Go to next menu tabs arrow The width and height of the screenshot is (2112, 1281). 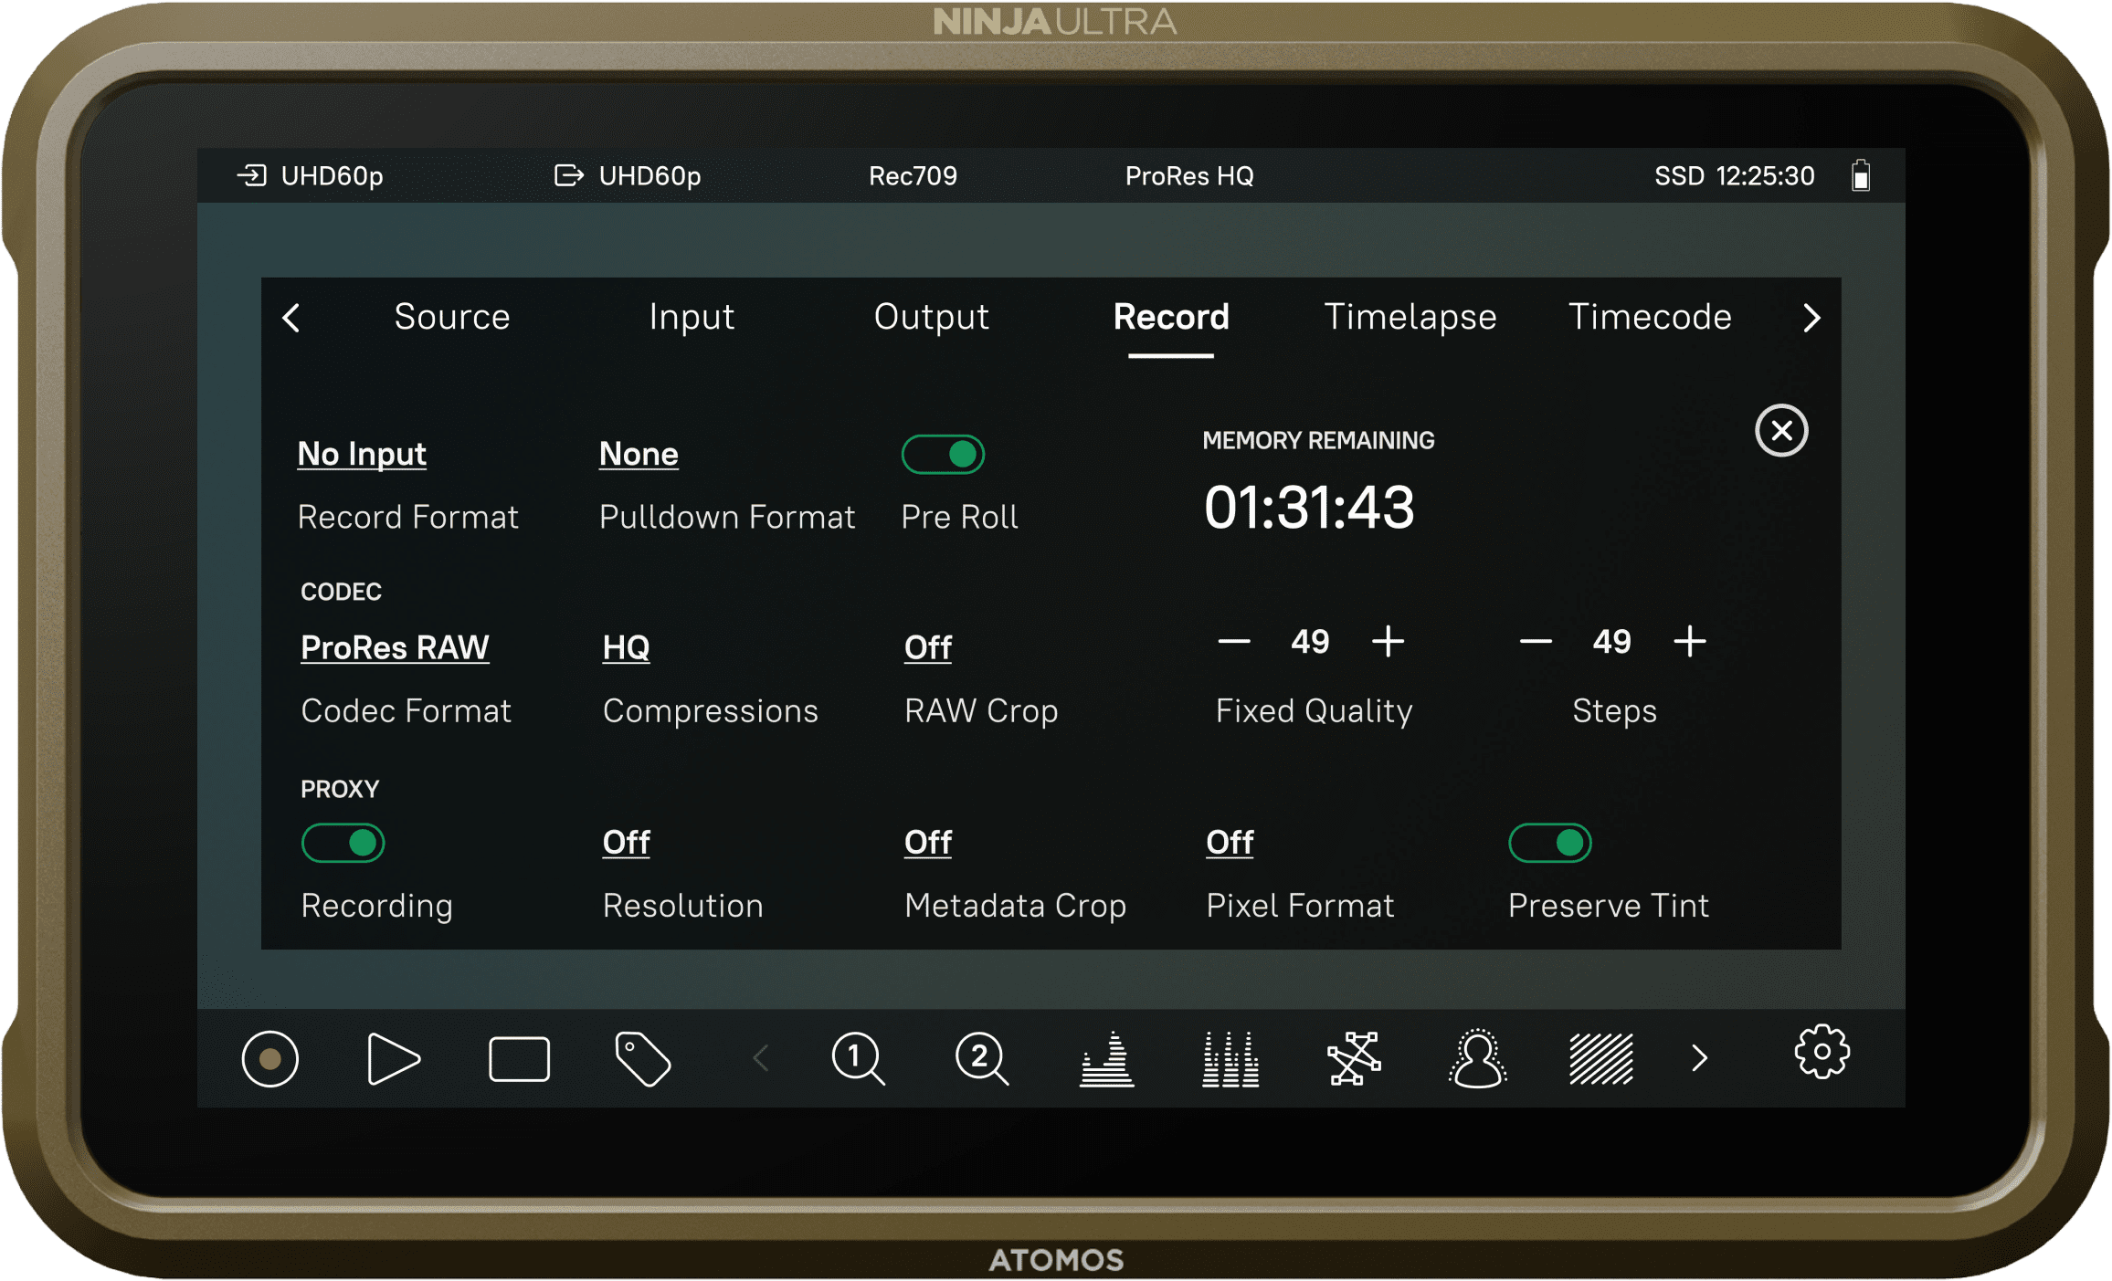pyautogui.click(x=1812, y=318)
